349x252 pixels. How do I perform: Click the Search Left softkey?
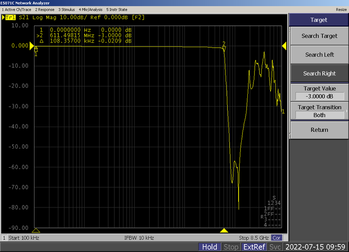[x=319, y=55]
